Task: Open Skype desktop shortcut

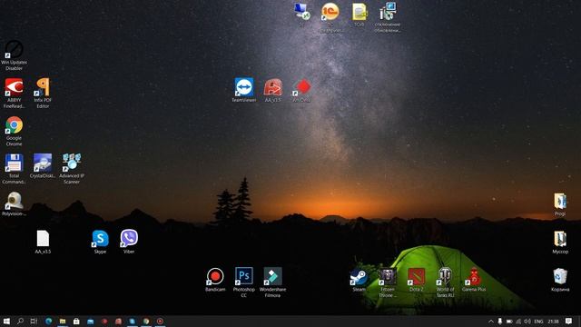Action: tap(100, 242)
